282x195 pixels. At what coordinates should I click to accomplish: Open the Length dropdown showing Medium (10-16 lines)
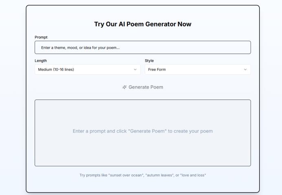[87, 69]
